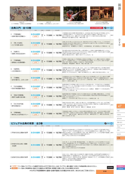Click the pink 219 page number box

point(121,166)
